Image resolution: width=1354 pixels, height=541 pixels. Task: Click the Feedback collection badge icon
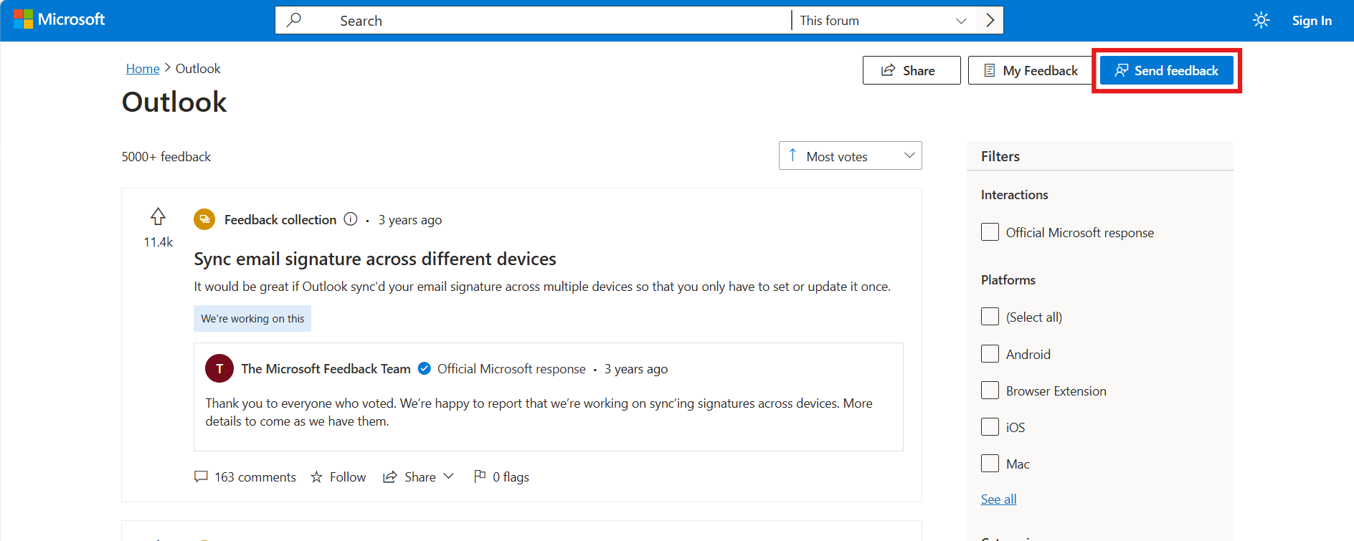pyautogui.click(x=204, y=219)
